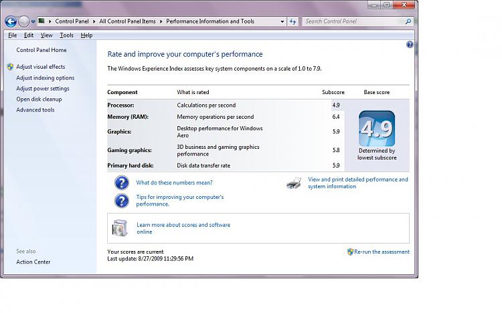Open disk cleanup link
The image size is (502, 313).
[x=39, y=99]
